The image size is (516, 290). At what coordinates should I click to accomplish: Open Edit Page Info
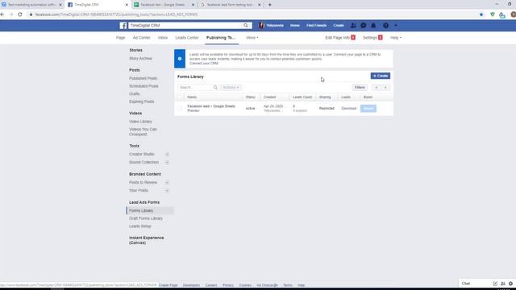pyautogui.click(x=337, y=38)
